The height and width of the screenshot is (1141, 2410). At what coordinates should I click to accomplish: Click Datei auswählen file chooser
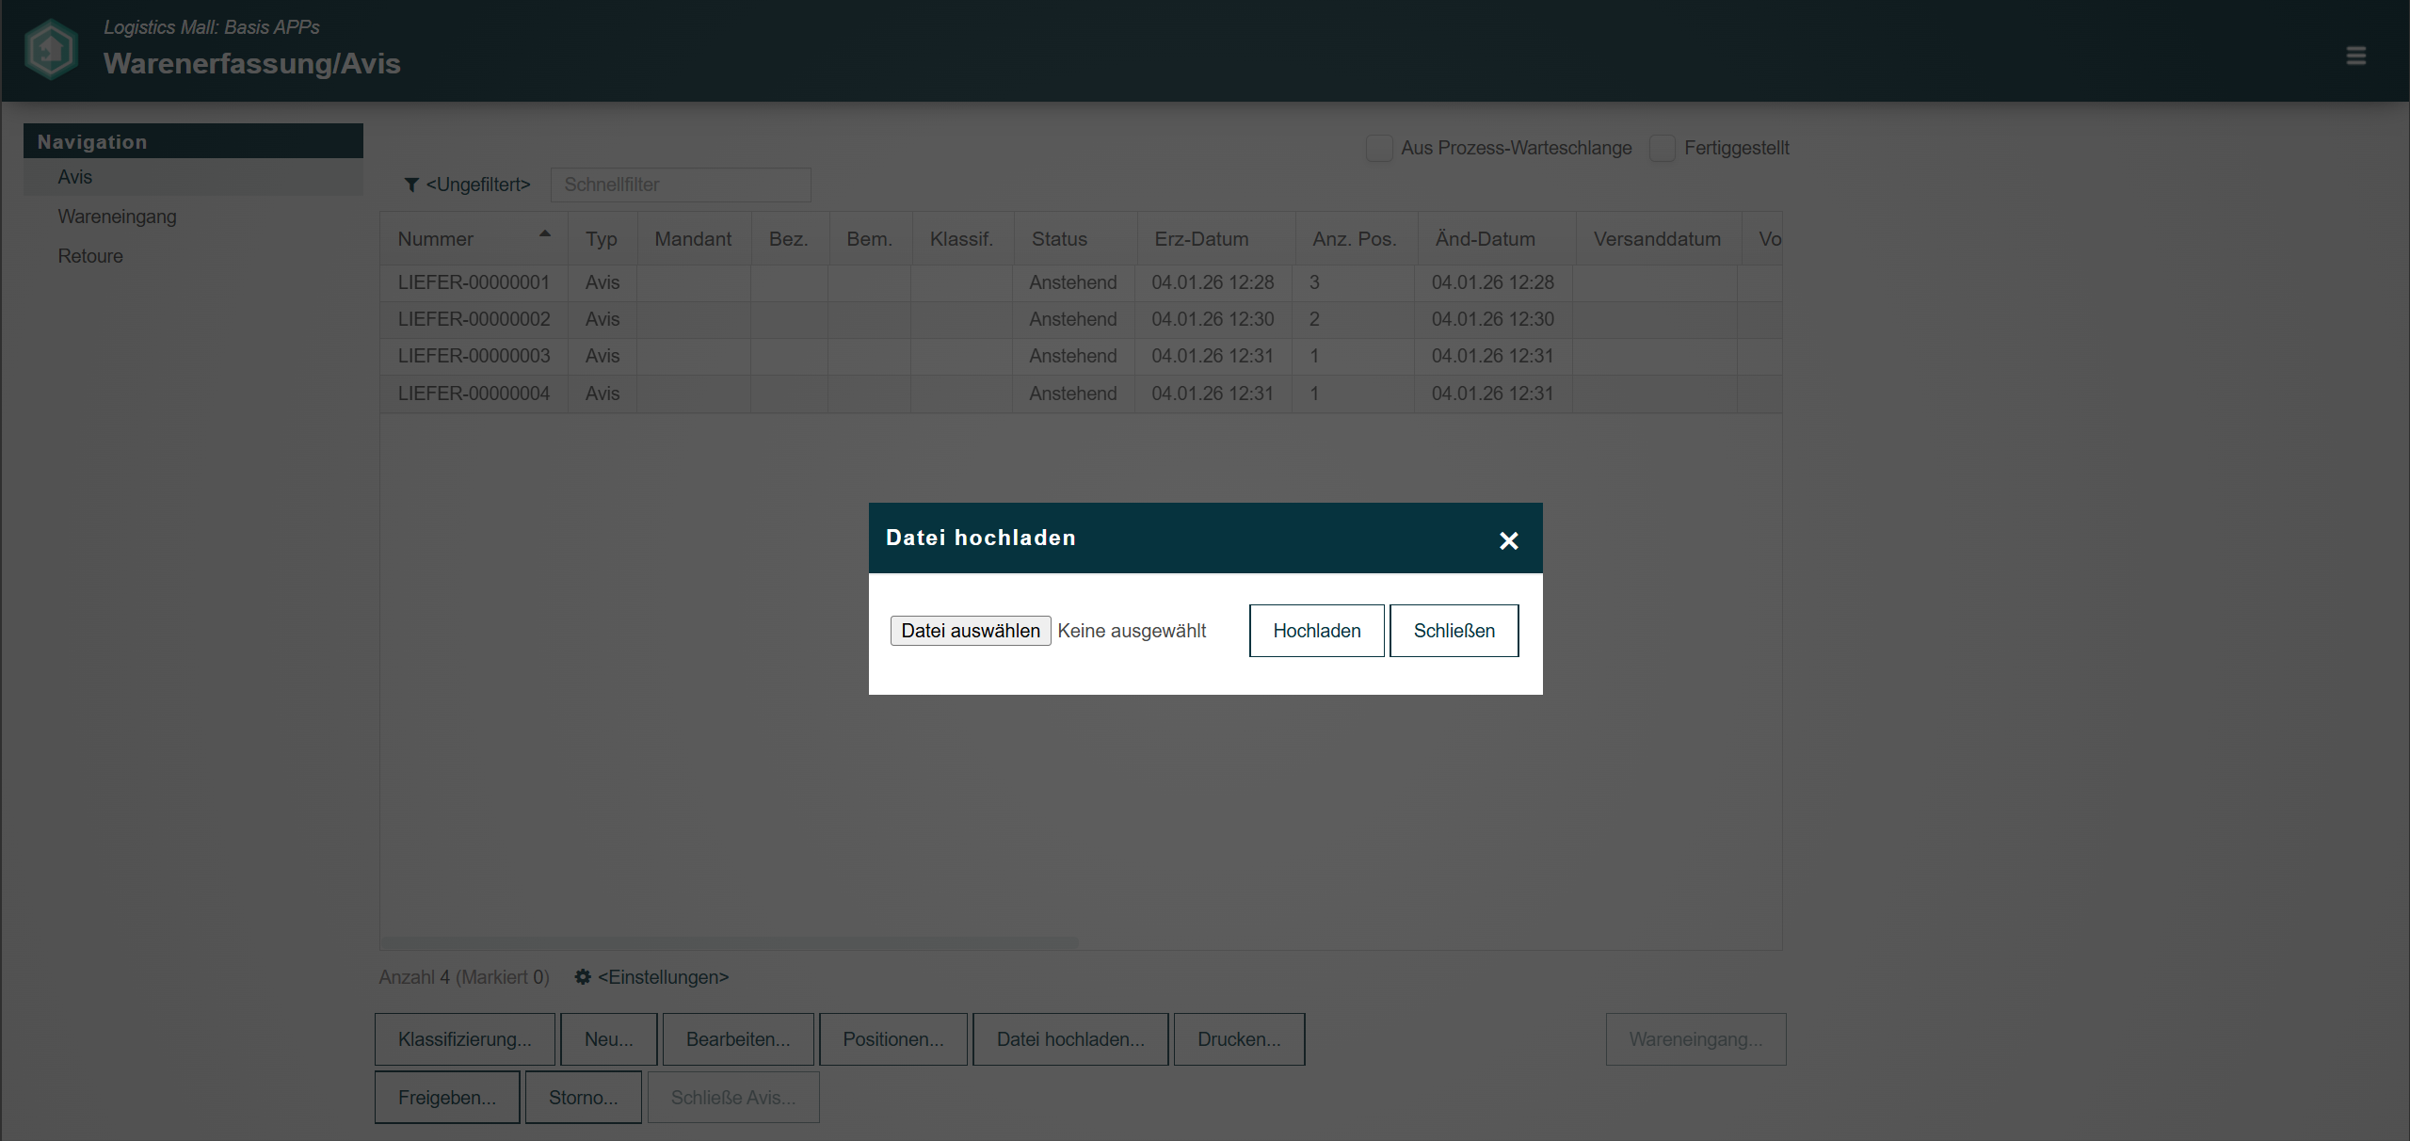pos(970,631)
